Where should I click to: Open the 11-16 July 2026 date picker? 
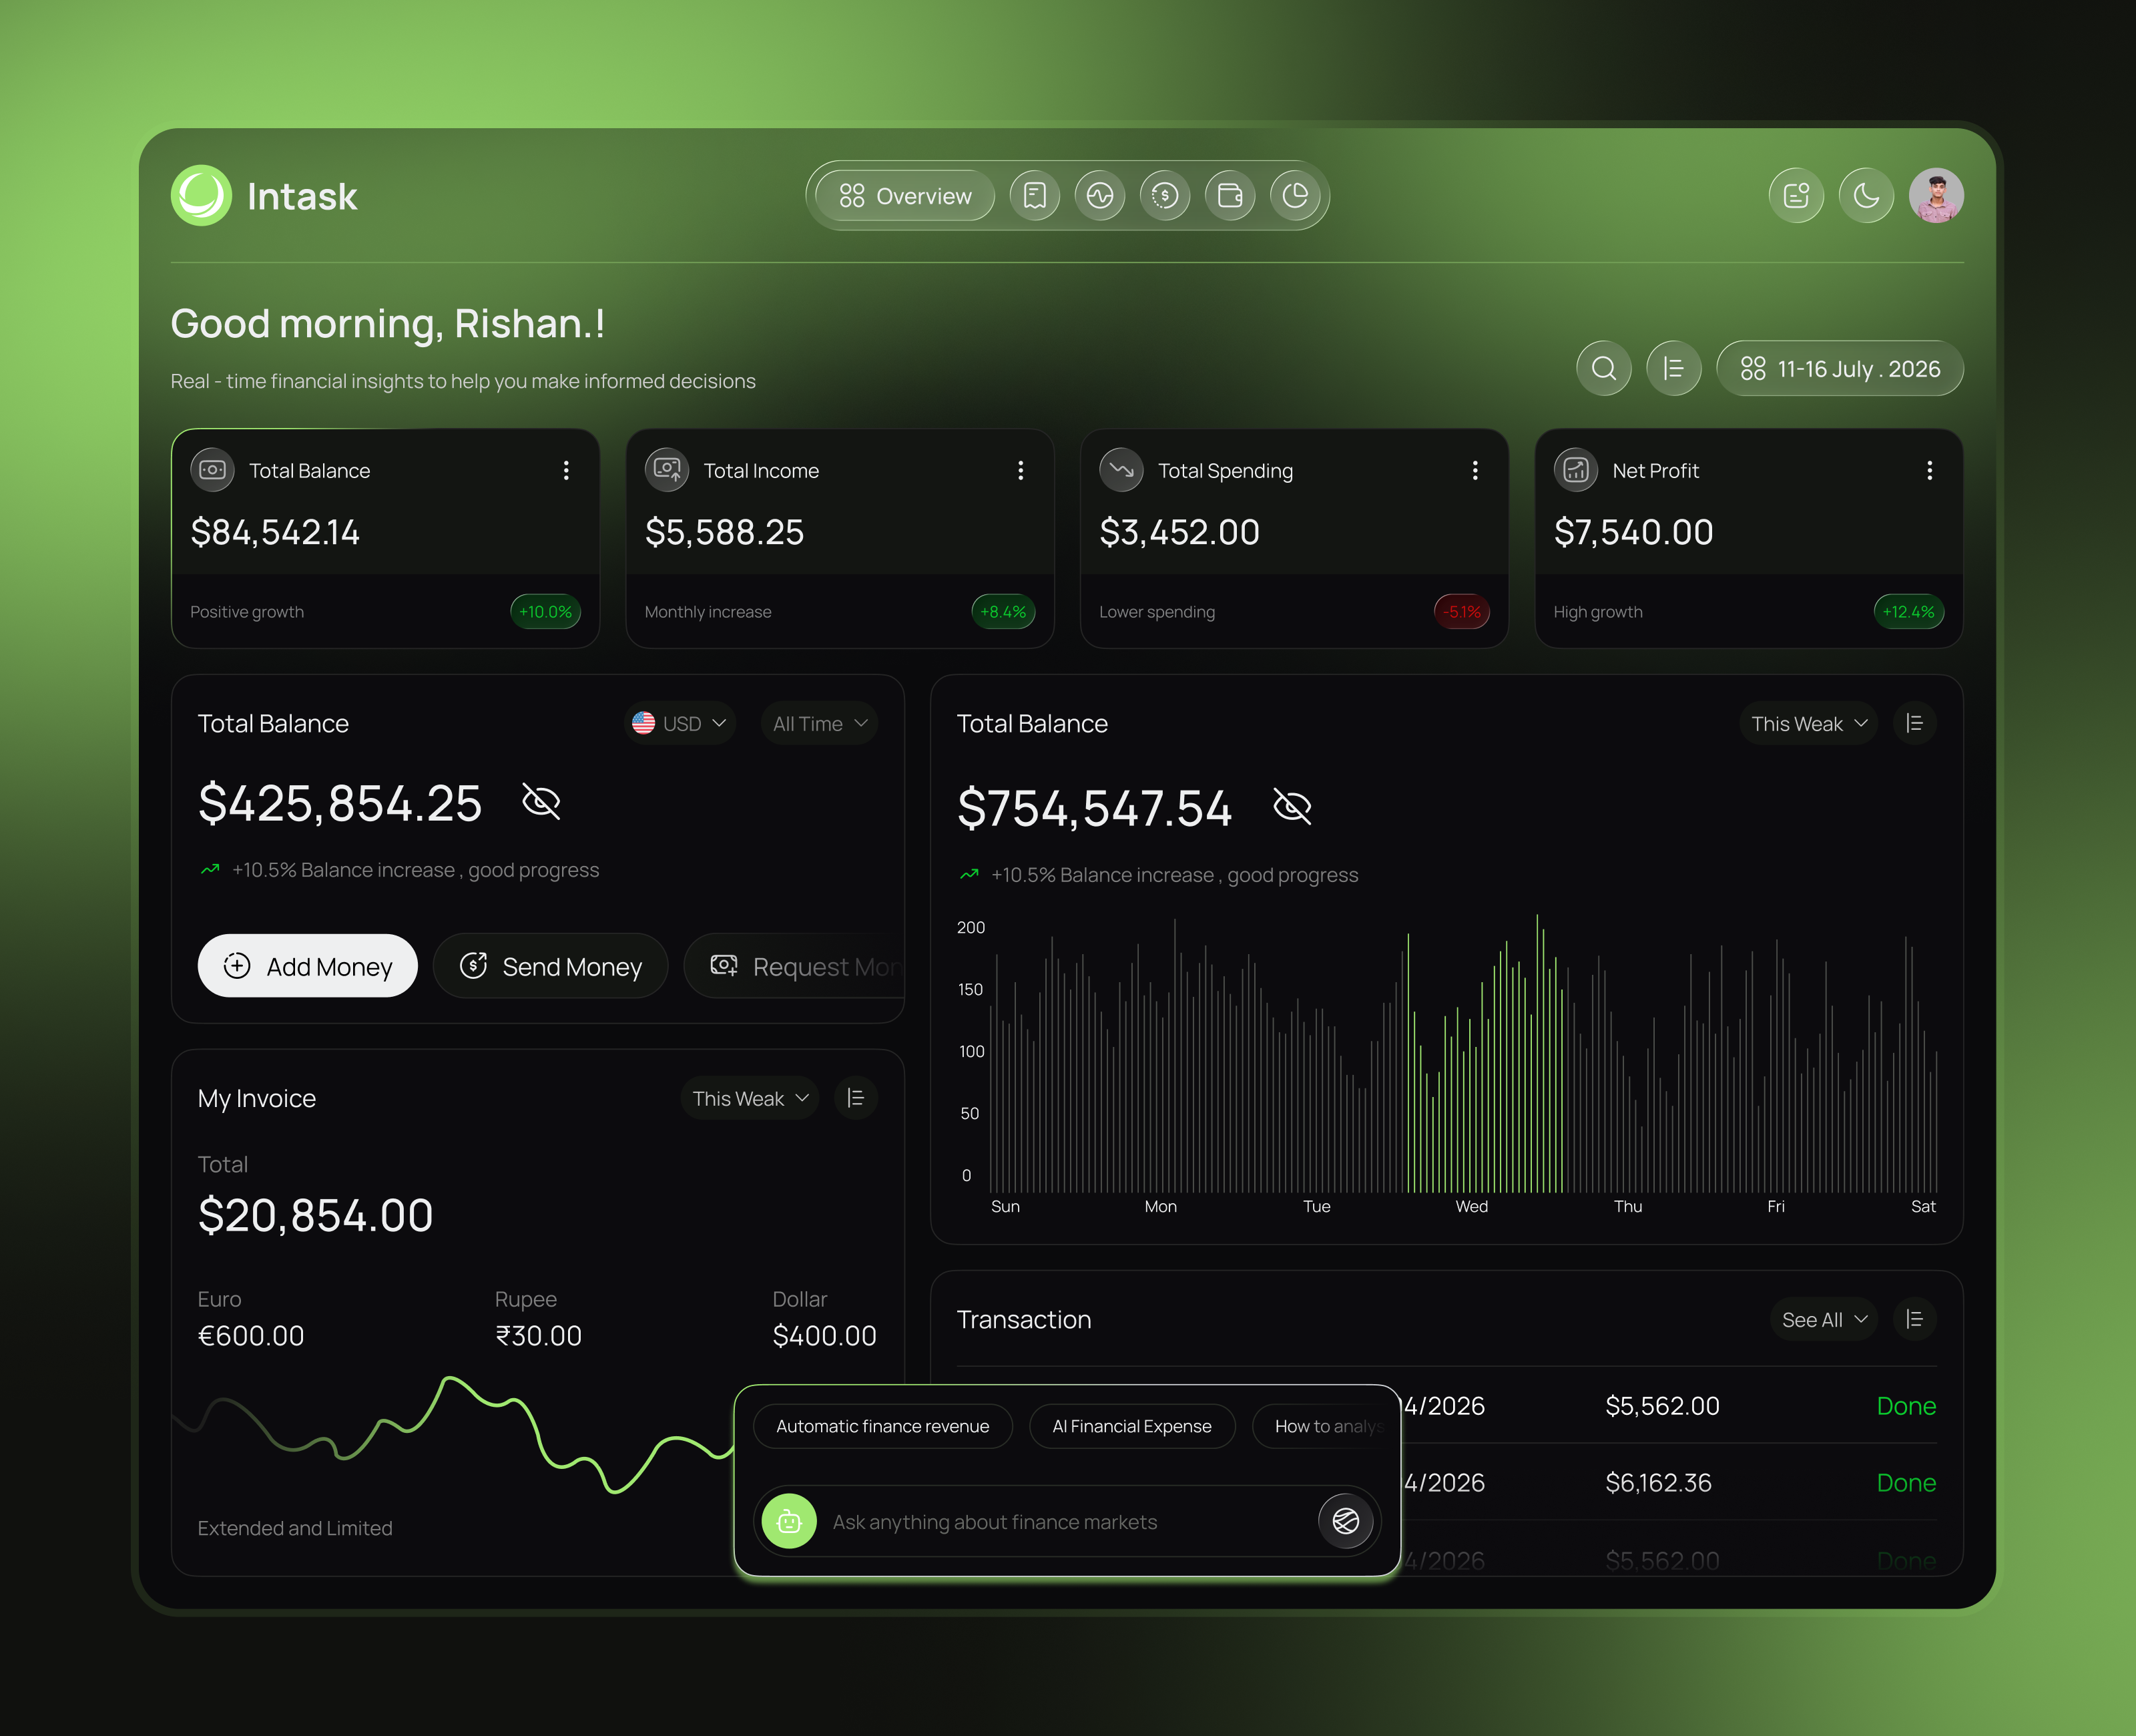[1840, 369]
